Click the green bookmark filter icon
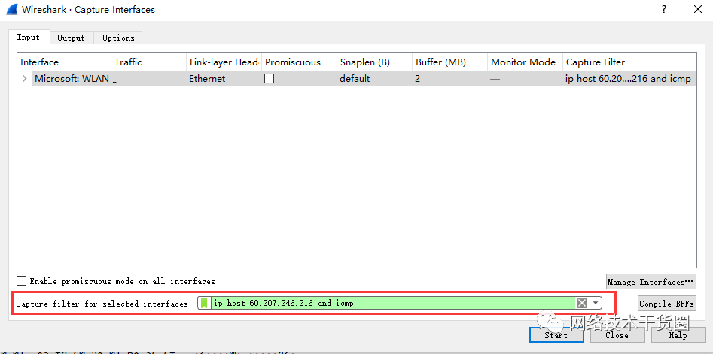This screenshot has width=713, height=354. (x=205, y=303)
